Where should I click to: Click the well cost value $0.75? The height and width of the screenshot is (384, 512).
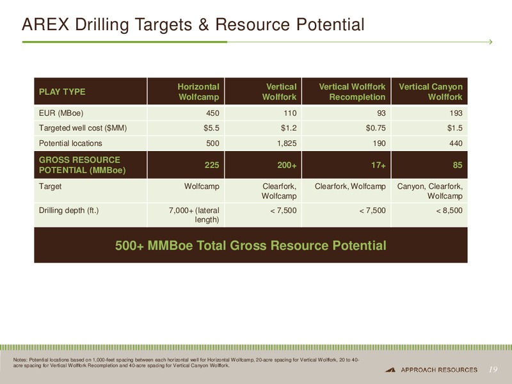(376, 128)
